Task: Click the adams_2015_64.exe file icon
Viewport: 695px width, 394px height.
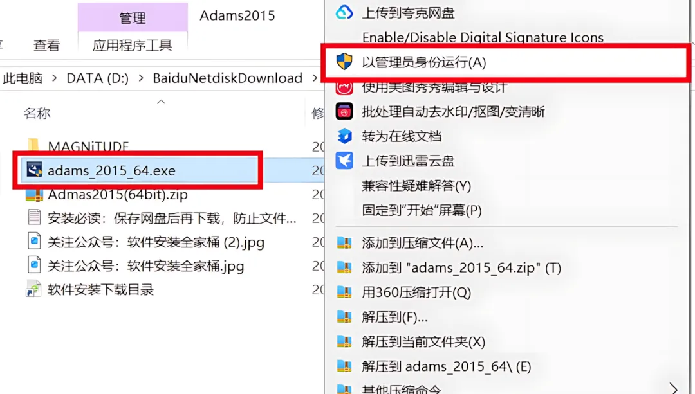Action: 34,170
